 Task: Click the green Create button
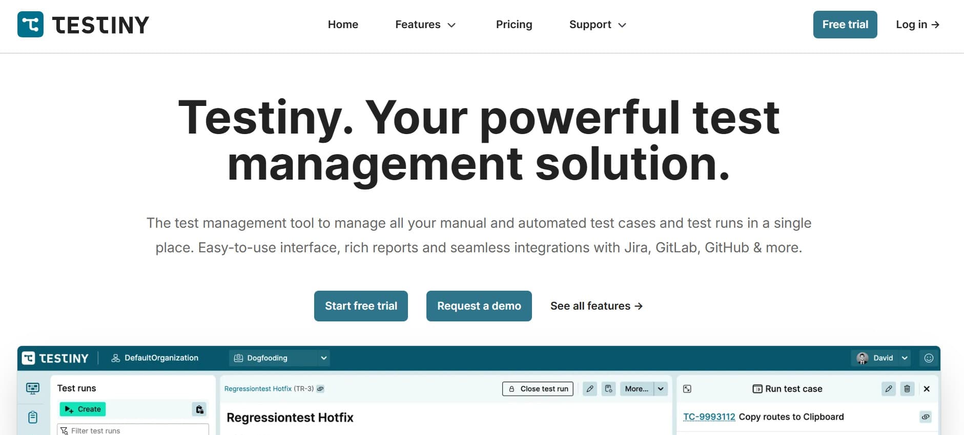coord(83,409)
